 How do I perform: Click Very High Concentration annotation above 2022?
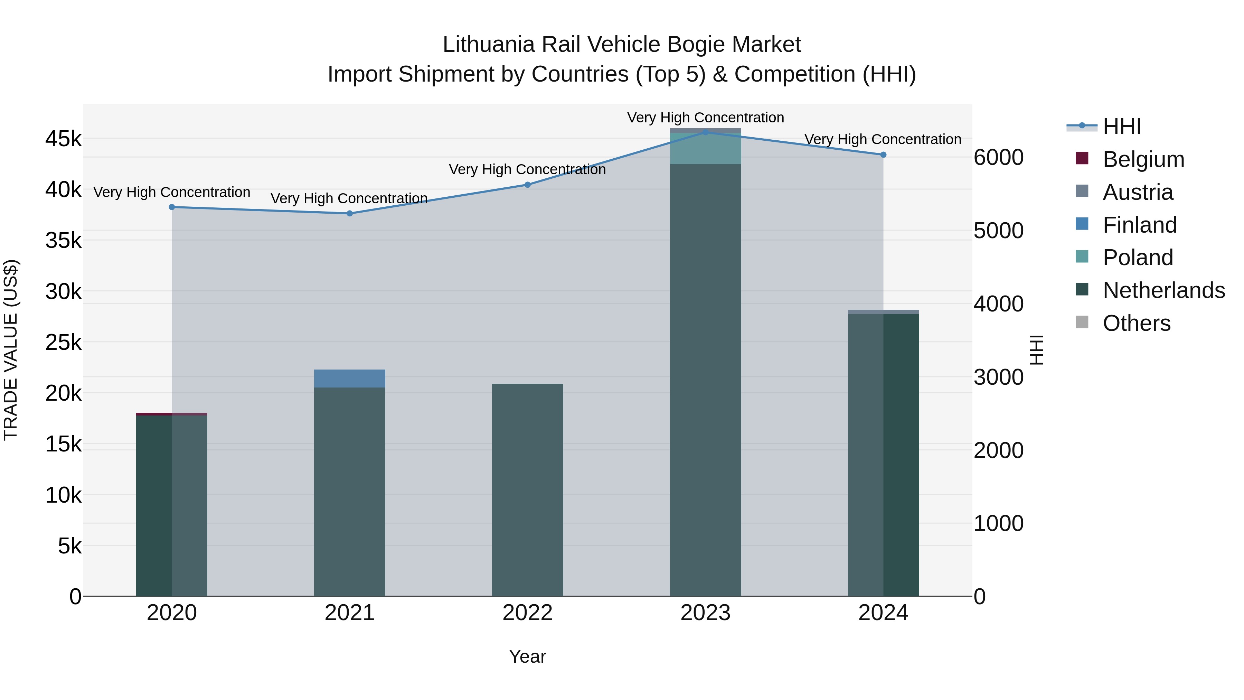(x=527, y=170)
